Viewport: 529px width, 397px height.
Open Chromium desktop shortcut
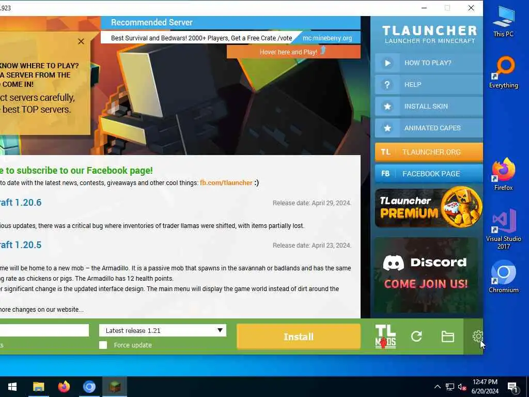[x=503, y=277]
